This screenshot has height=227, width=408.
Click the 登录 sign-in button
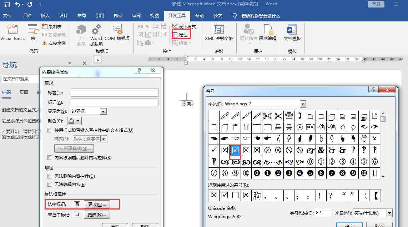click(376, 4)
